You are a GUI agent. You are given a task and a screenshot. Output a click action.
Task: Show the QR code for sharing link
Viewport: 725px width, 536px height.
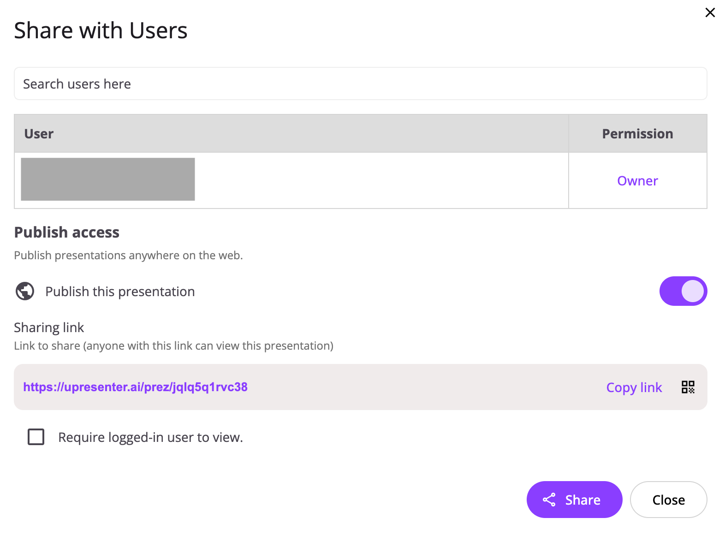pos(688,387)
